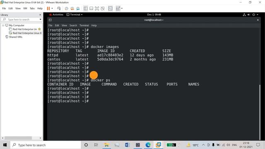Click the terminal window menu icon
The image size is (265, 149).
click(x=50, y=20)
